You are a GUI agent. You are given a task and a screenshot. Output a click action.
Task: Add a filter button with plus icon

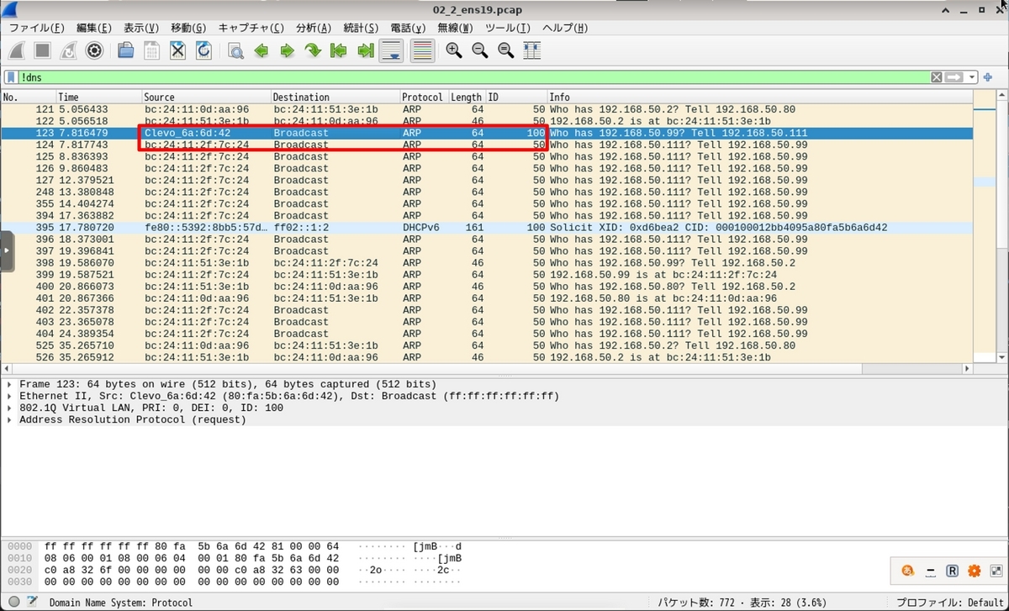(x=988, y=77)
